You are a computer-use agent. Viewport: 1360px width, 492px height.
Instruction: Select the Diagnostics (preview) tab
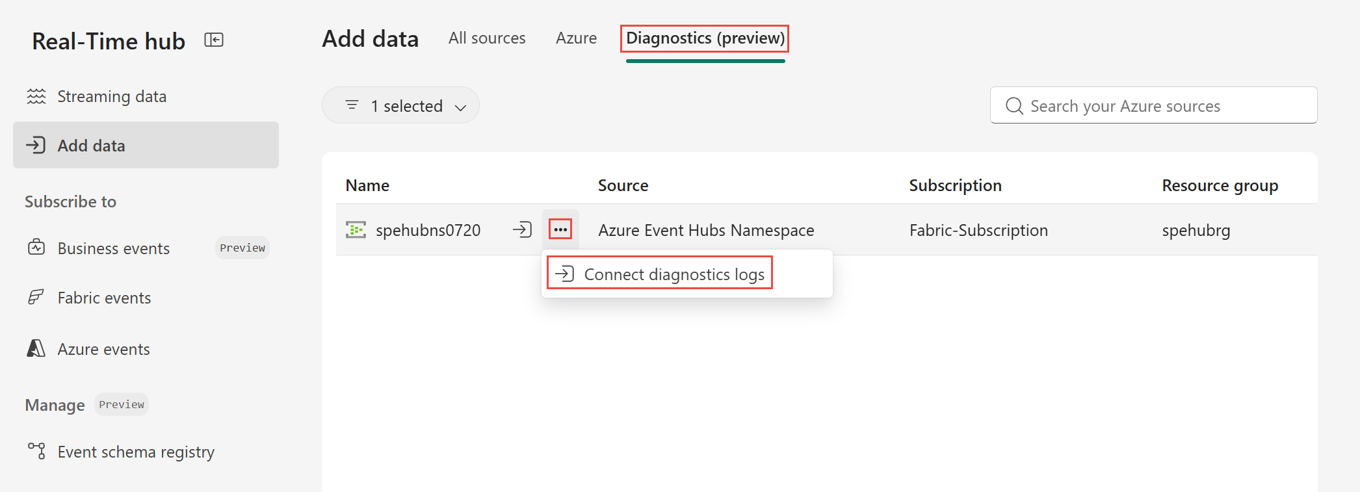coord(705,38)
